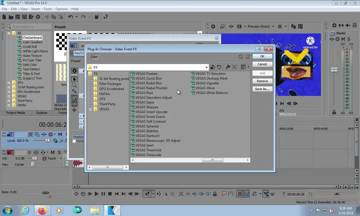Select the Normal Edit tool in timeline toolbar
The height and width of the screenshot is (216, 360).
tap(147, 194)
